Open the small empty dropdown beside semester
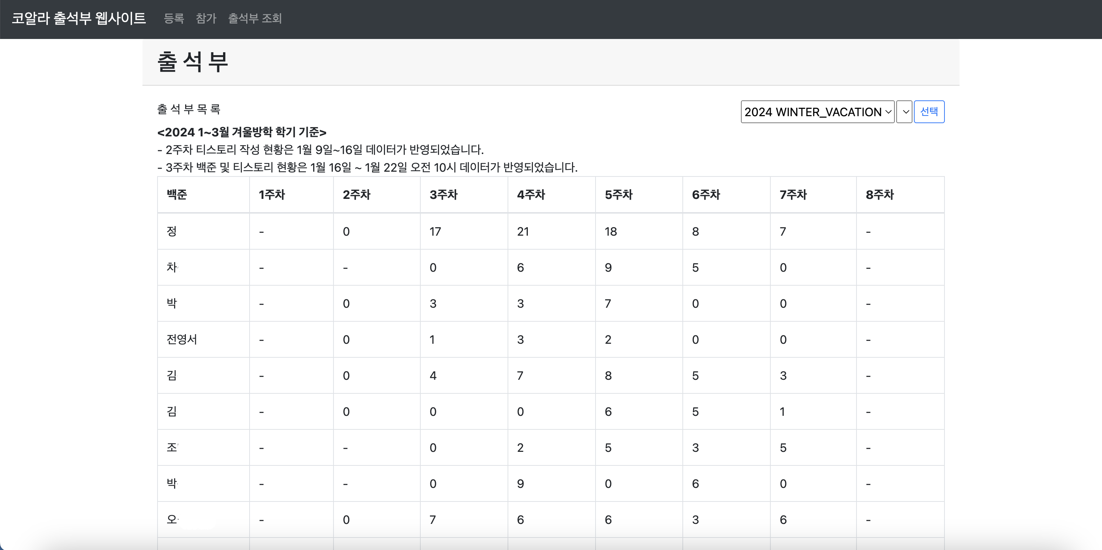 point(904,112)
